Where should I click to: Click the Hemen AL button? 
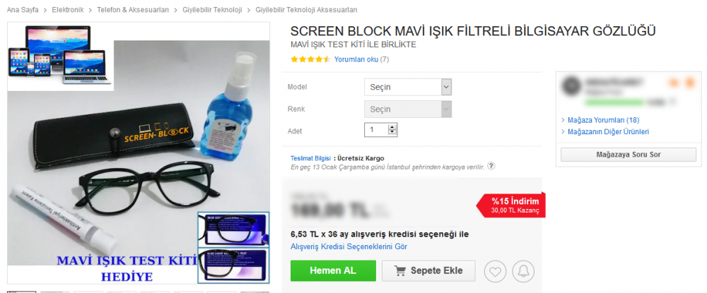333,271
